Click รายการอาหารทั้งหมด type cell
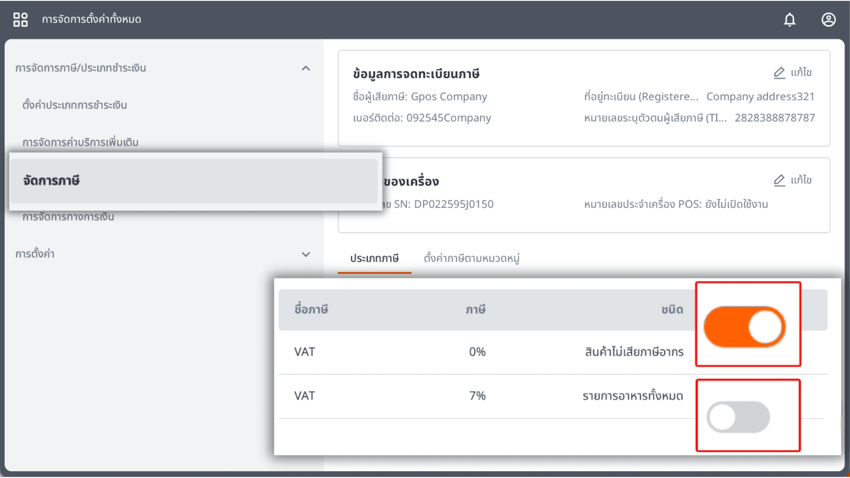The height and width of the screenshot is (478, 850). (x=633, y=396)
